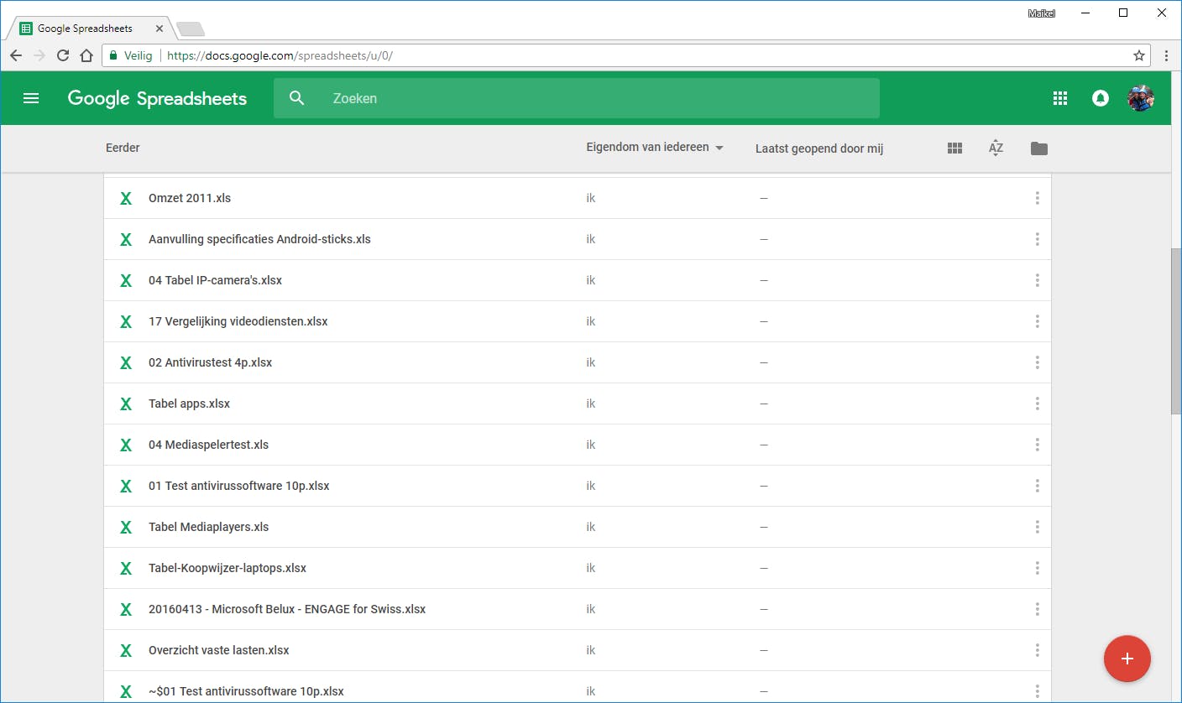Switch to grid view of spreadsheets
Image resolution: width=1182 pixels, height=703 pixels.
coord(954,148)
